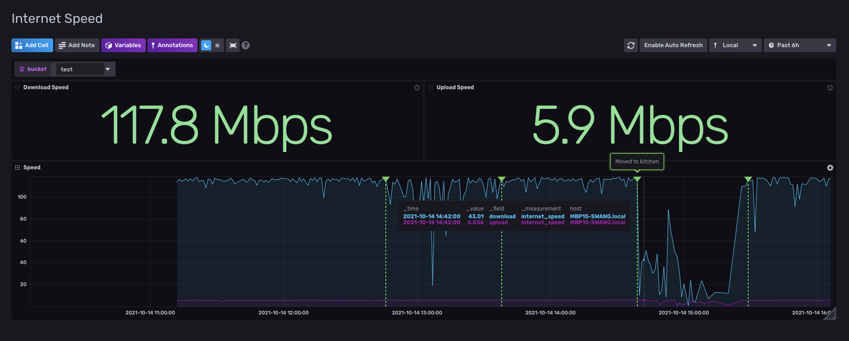
Task: Open the Upload Speed cell gear settings
Action: (830, 87)
